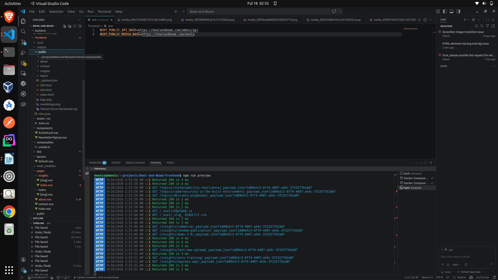Open Manage gear in activity bar
This screenshot has height=280, width=498.
click(x=23, y=270)
